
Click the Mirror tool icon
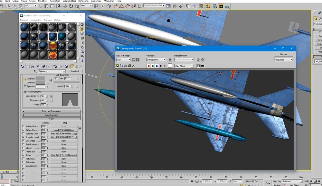[x=175, y=6]
